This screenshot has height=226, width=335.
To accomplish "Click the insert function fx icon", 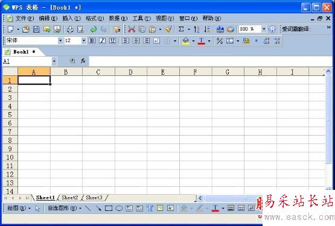I will tap(83, 61).
